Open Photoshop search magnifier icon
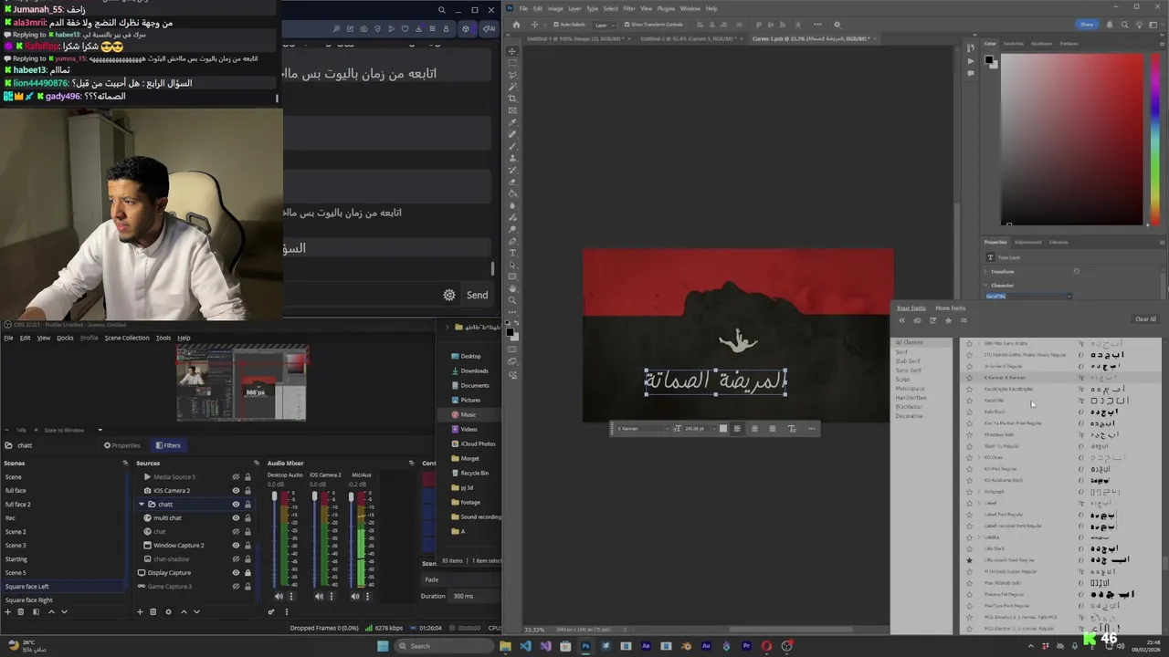Screen dimensions: 1169x657 coord(1124,25)
